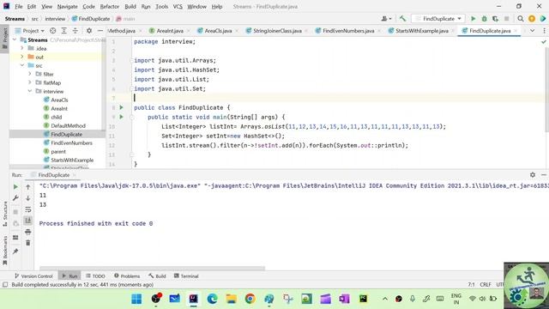Open the Refactor menu
549x309 pixels.
click(110, 6)
